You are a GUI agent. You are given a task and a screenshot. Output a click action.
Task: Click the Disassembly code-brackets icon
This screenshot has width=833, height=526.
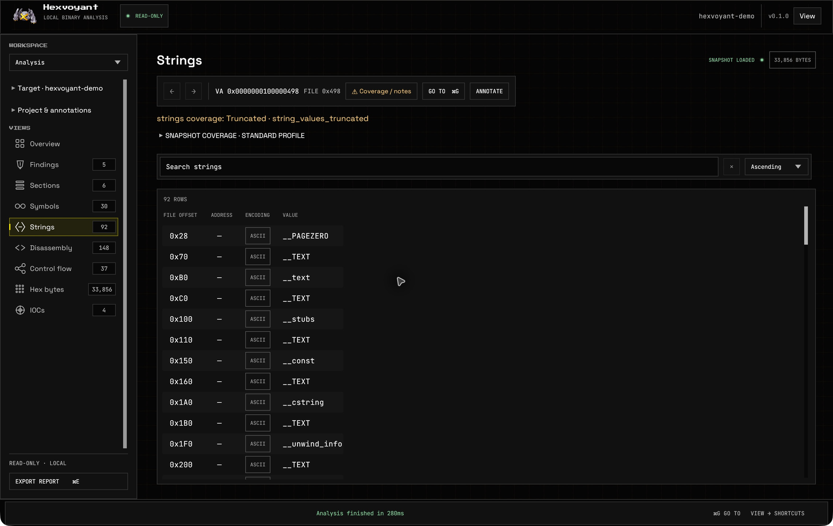(20, 248)
